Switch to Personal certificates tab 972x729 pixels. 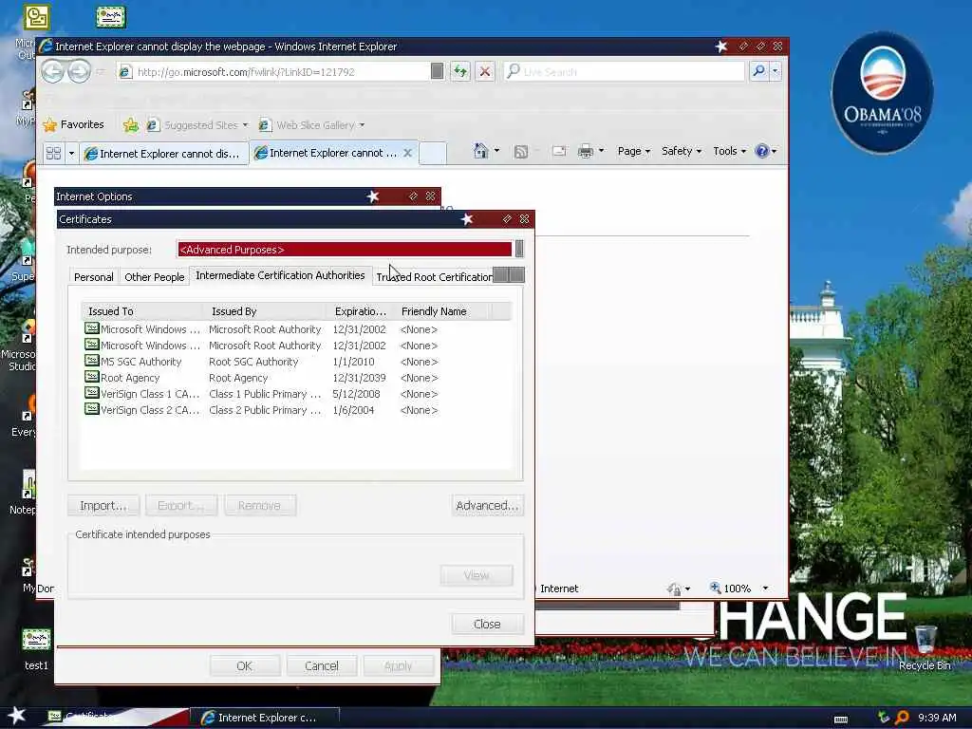coord(94,277)
